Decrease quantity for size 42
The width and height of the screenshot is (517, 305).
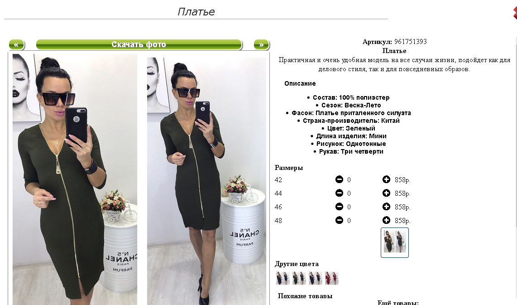click(x=339, y=179)
